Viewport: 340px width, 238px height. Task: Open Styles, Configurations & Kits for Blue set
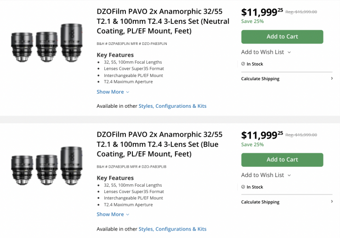[172, 229]
